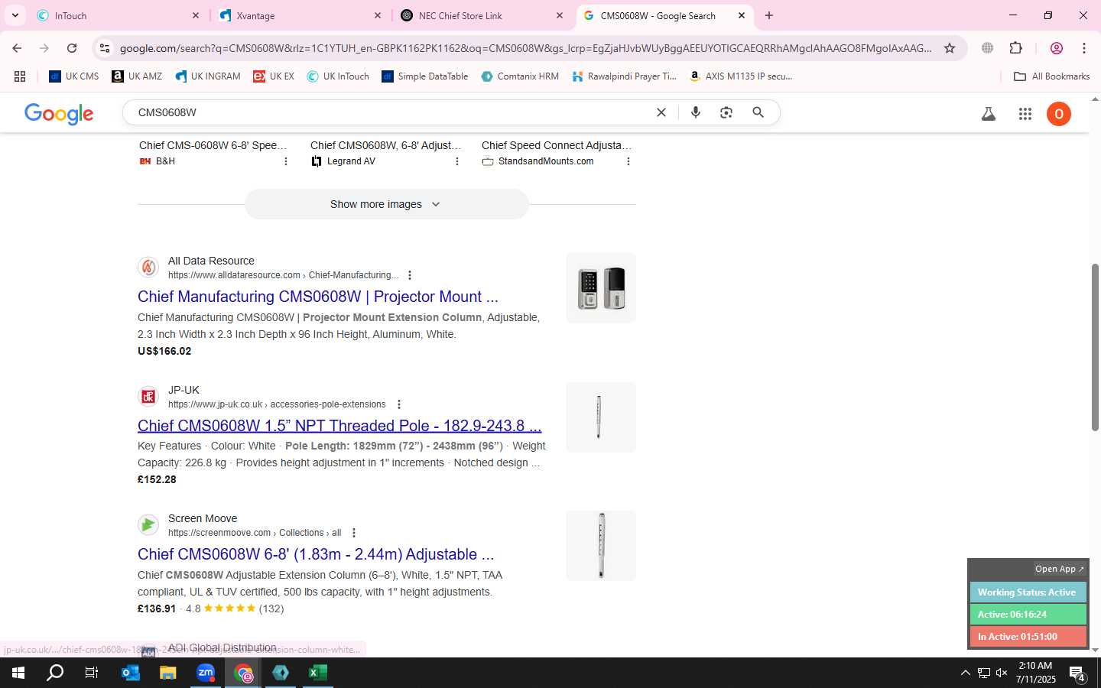The width and height of the screenshot is (1101, 688).
Task: Search by image with Google Lens icon
Action: 726,112
